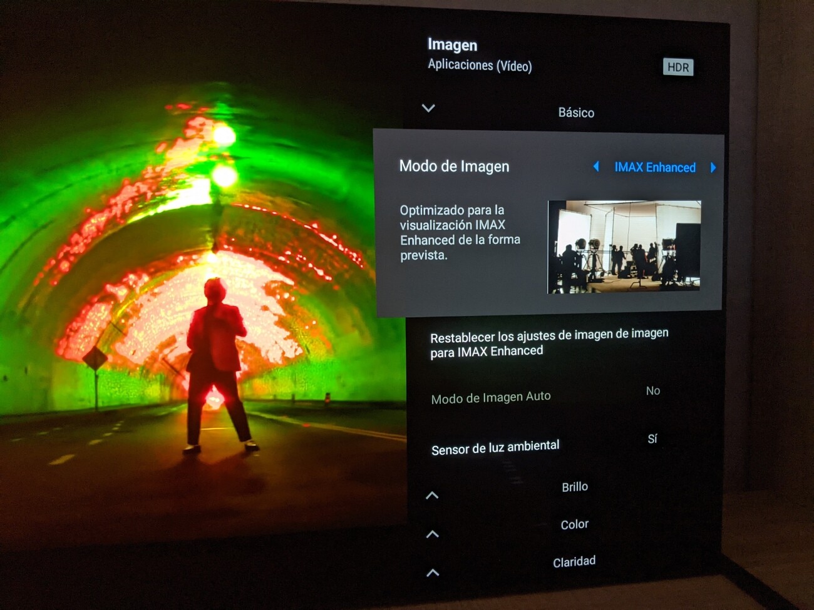Click the Imagen menu title
Image resolution: width=814 pixels, height=610 pixels.
click(x=452, y=45)
